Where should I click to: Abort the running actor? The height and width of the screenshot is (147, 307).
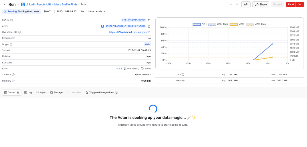pyautogui.click(x=291, y=4)
